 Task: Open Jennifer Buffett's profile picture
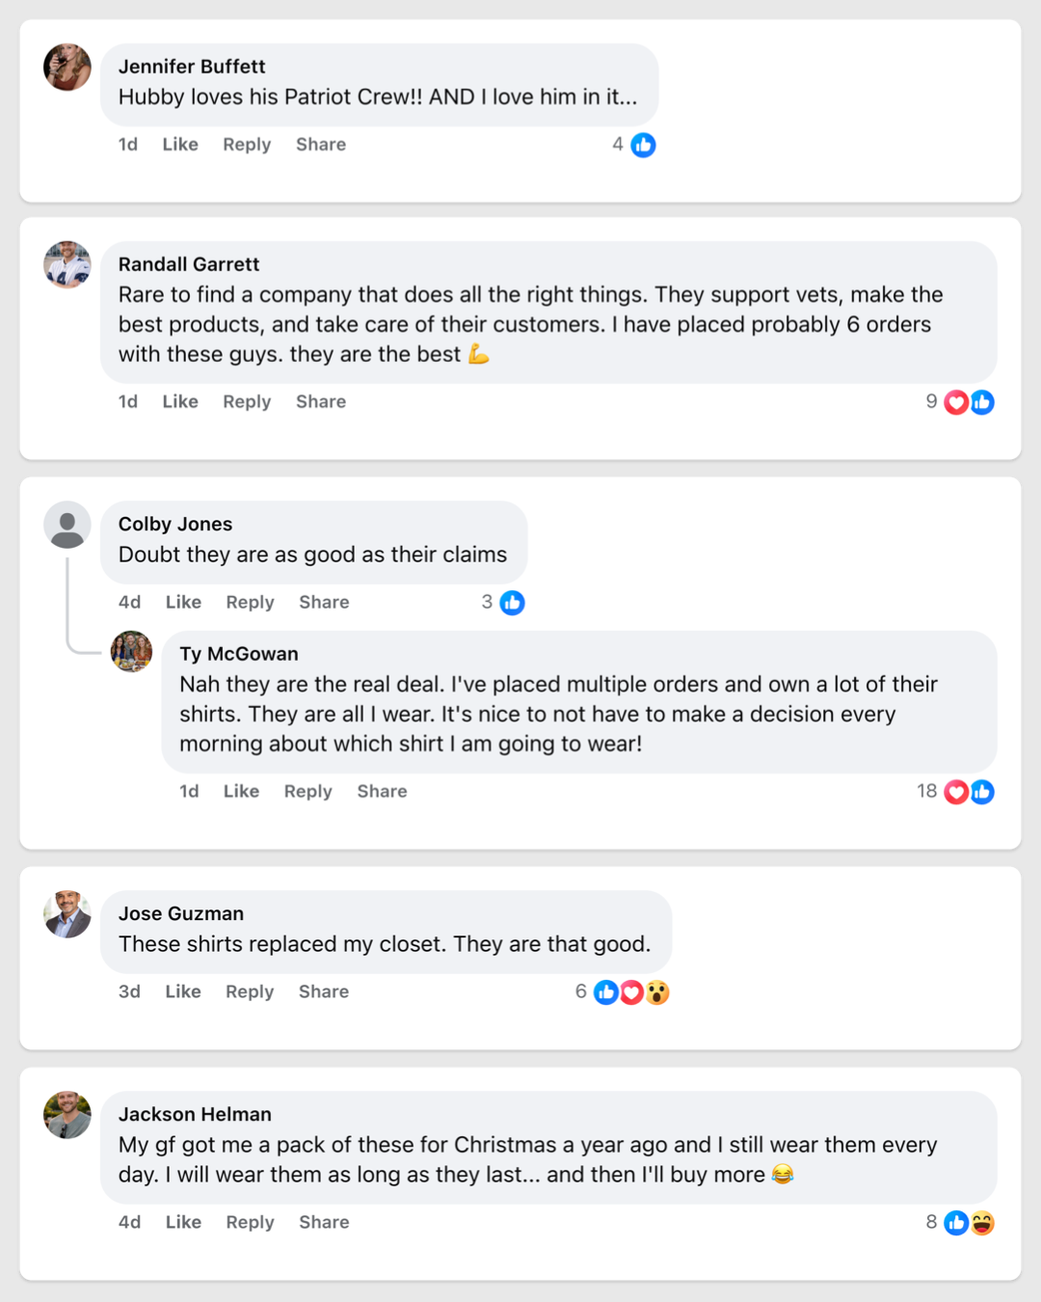(x=67, y=68)
